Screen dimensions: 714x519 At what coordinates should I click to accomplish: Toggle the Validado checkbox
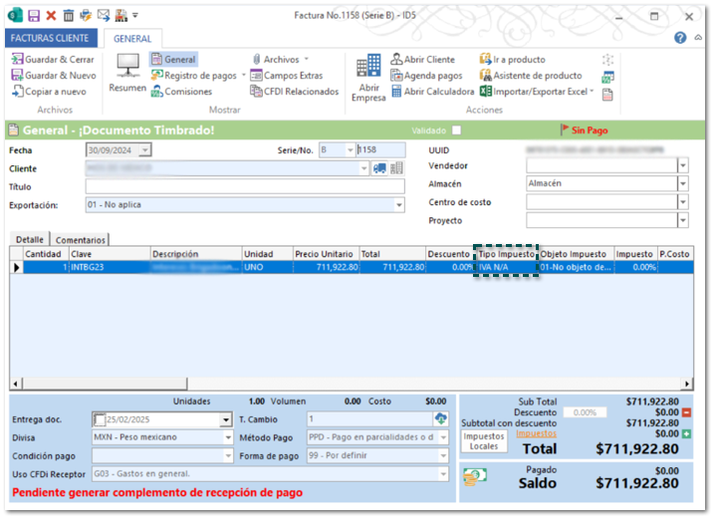(457, 130)
